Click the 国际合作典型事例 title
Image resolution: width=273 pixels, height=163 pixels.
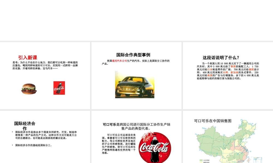coord(133,55)
